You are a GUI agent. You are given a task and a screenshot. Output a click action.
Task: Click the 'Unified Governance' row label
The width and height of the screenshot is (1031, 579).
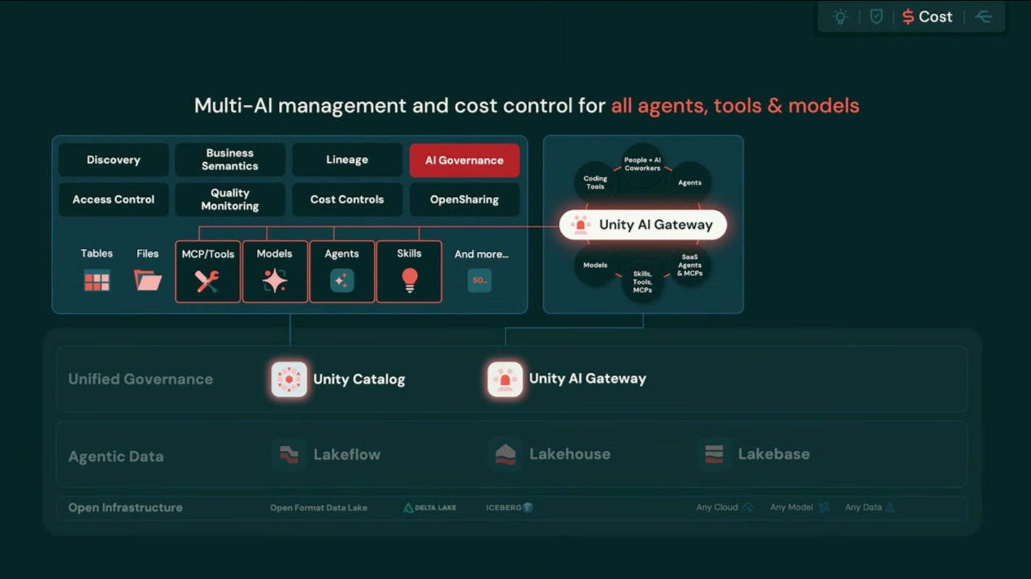click(x=140, y=379)
